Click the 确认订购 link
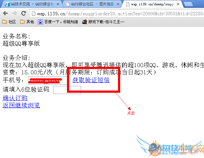The width and height of the screenshot is (204, 158). pyautogui.click(x=15, y=98)
